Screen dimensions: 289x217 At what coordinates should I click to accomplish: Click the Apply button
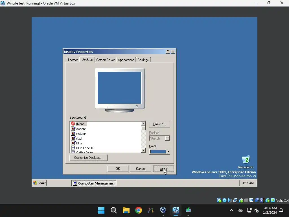(x=163, y=169)
